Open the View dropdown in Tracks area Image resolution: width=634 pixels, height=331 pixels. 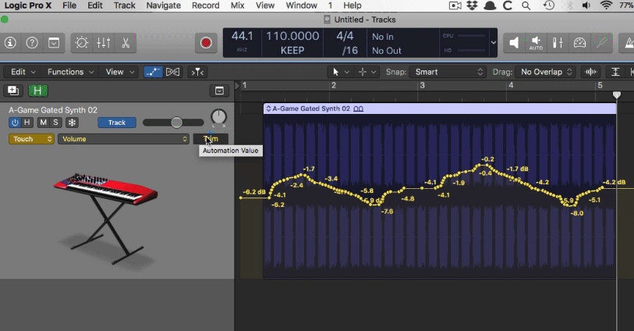click(119, 72)
